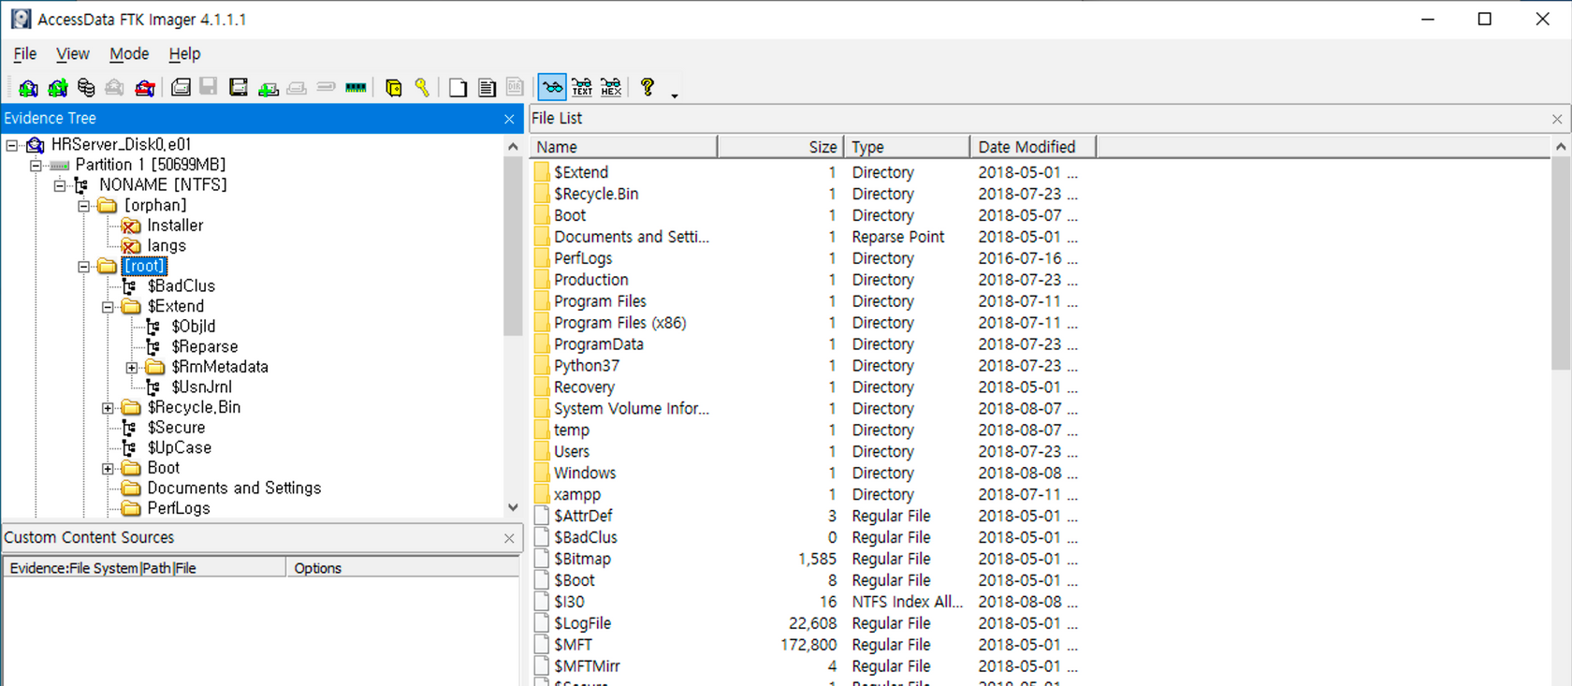This screenshot has height=686, width=1572.
Task: Switch to TEXT view mode
Action: pos(582,88)
